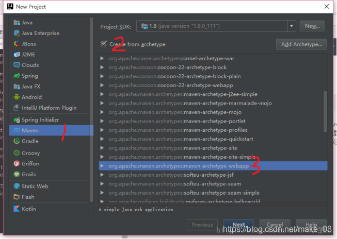This screenshot has height=239, width=337.
Task: Click the archetype list vertical scrollbar
Action: pyautogui.click(x=326, y=111)
